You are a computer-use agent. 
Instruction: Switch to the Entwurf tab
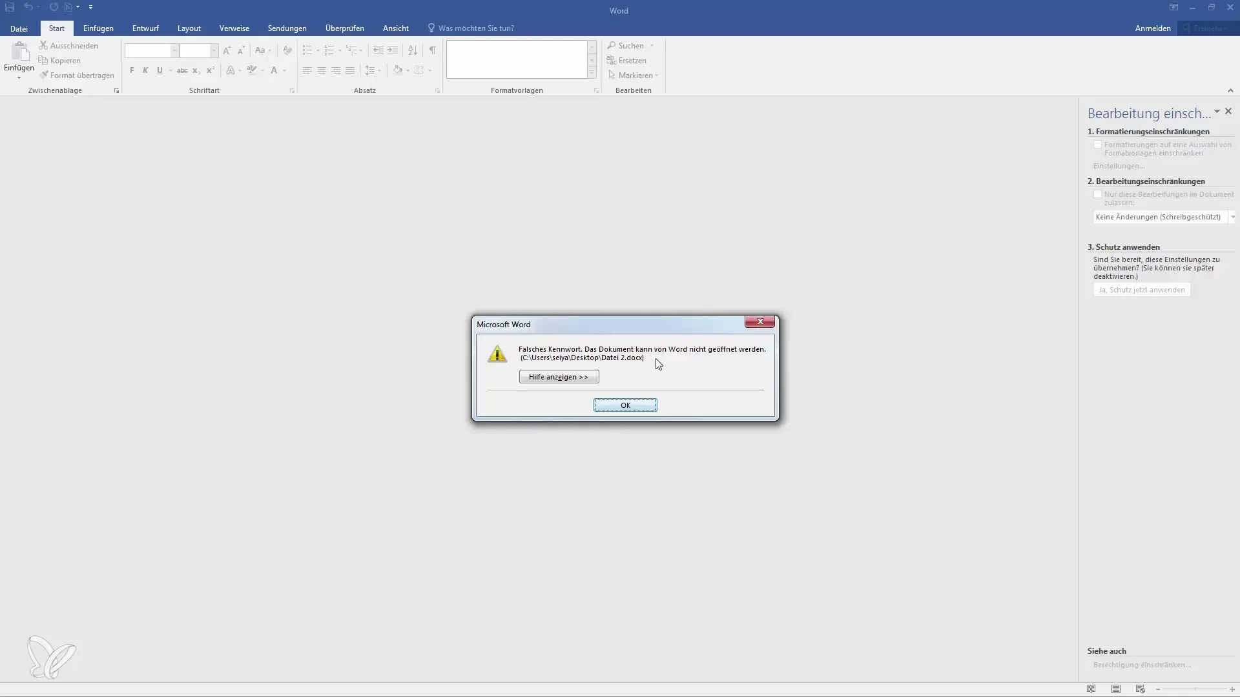145,28
